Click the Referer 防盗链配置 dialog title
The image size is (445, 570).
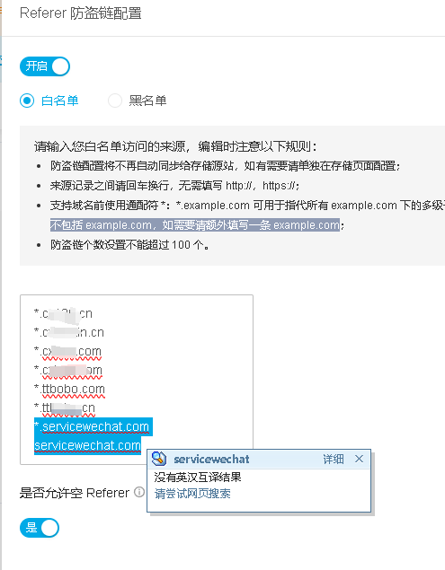(x=81, y=13)
